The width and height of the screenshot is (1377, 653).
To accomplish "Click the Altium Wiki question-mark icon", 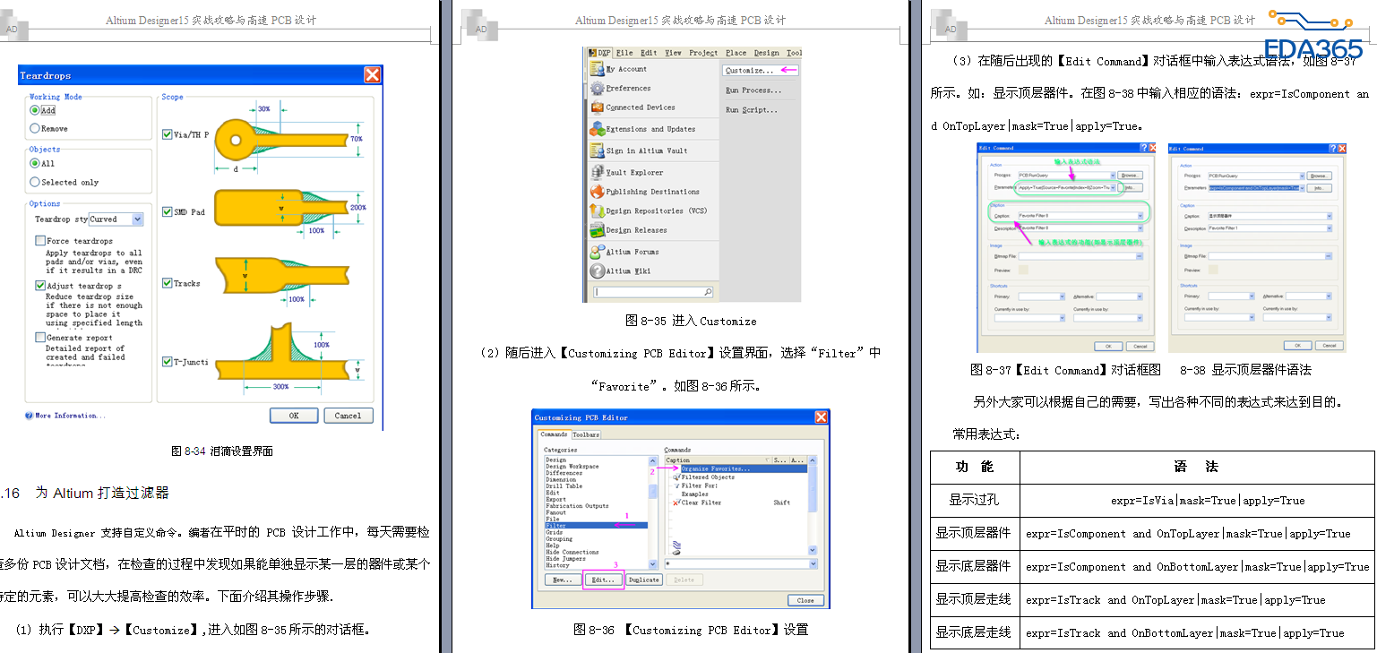I will 597,271.
